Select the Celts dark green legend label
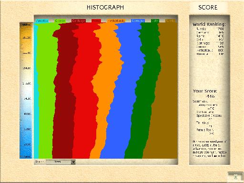The width and height of the screenshot is (244, 183). tap(155, 20)
